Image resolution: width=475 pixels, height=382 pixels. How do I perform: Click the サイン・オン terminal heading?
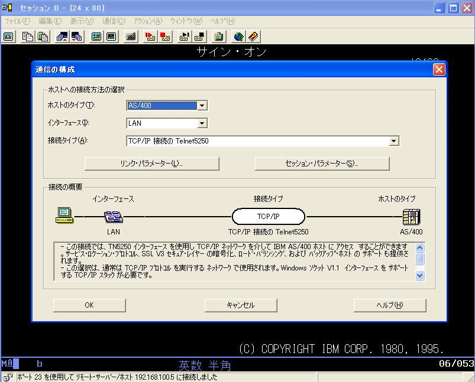pyautogui.click(x=231, y=52)
